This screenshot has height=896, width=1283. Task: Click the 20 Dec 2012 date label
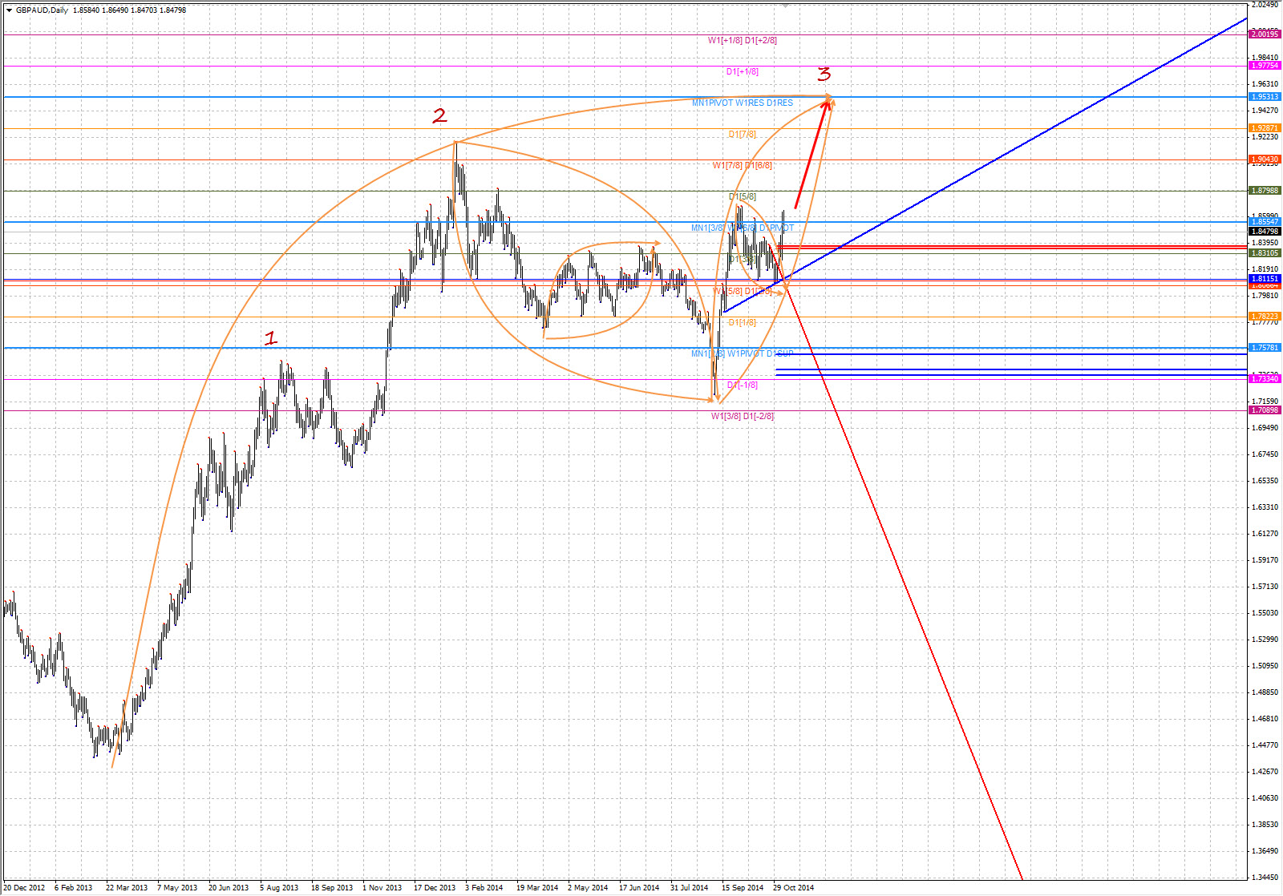[x=24, y=887]
